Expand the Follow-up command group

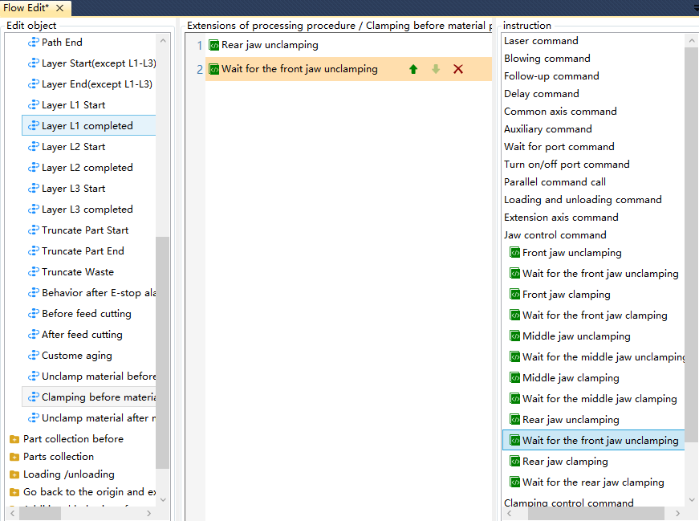(551, 76)
